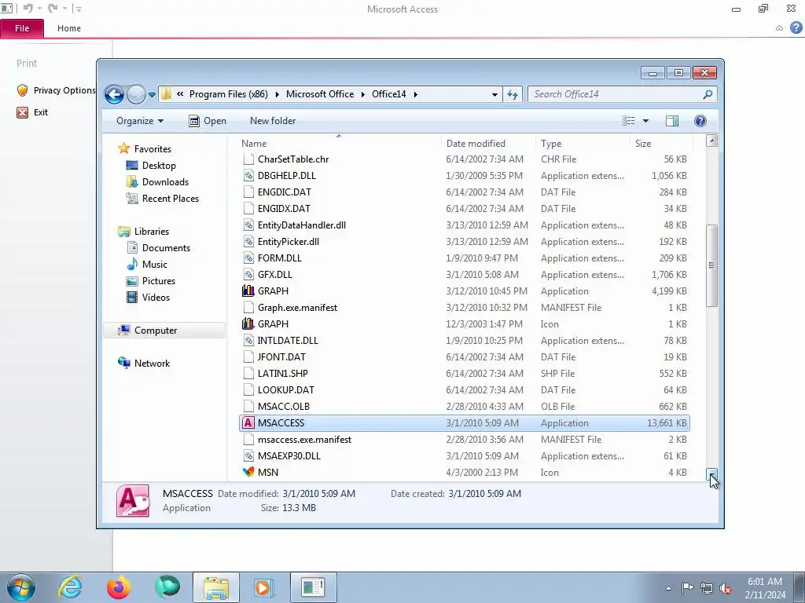This screenshot has height=603, width=805.
Task: Select Privacy Options in backstage menu
Action: click(x=56, y=90)
